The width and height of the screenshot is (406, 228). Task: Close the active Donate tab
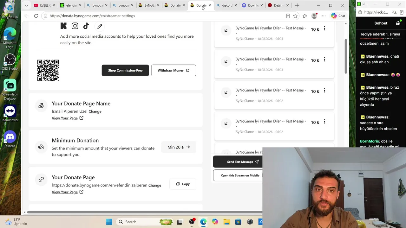tap(210, 5)
